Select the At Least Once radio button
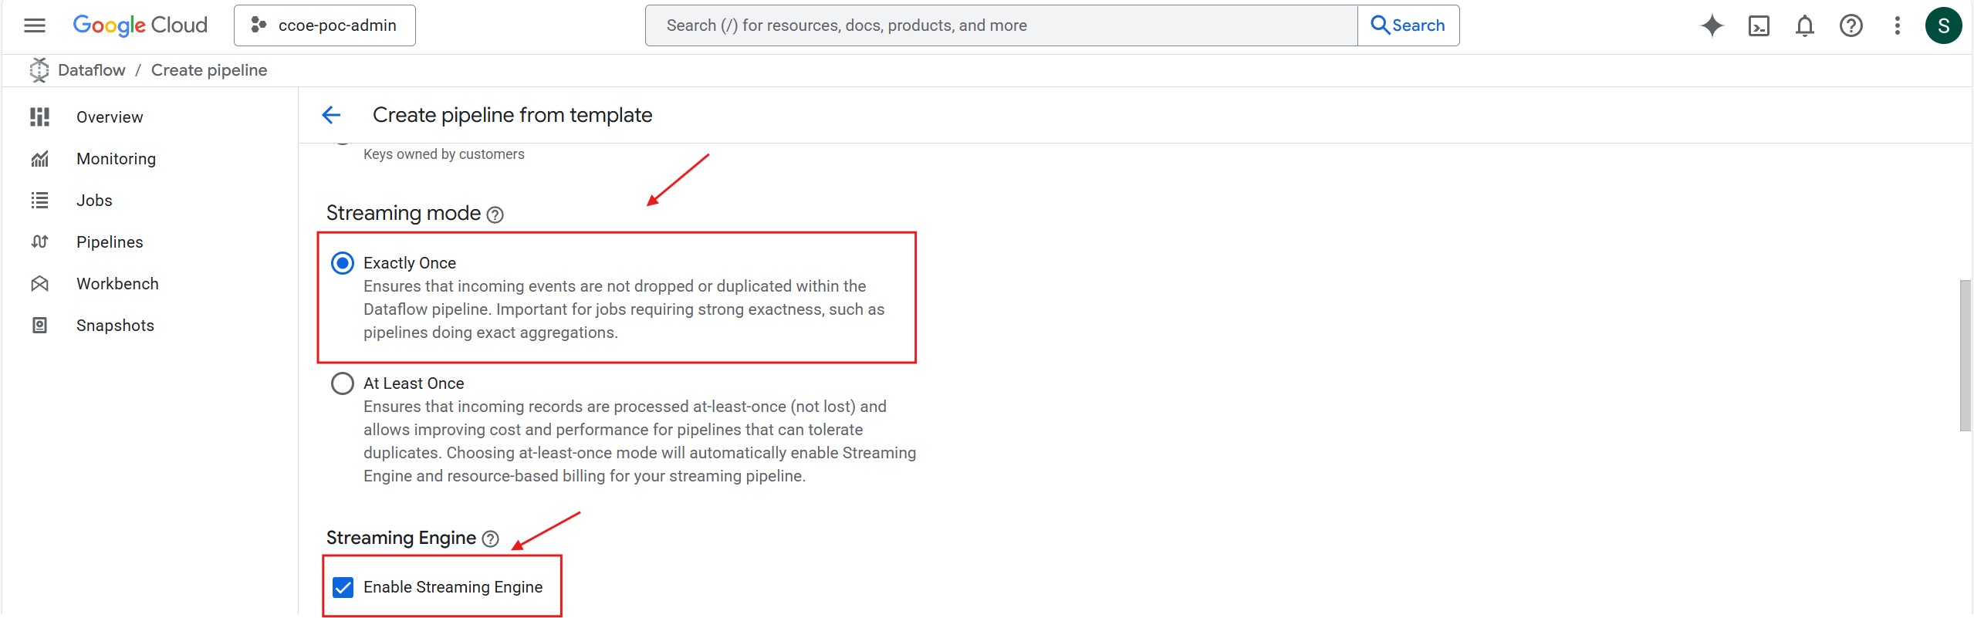This screenshot has width=1974, height=618. click(343, 383)
